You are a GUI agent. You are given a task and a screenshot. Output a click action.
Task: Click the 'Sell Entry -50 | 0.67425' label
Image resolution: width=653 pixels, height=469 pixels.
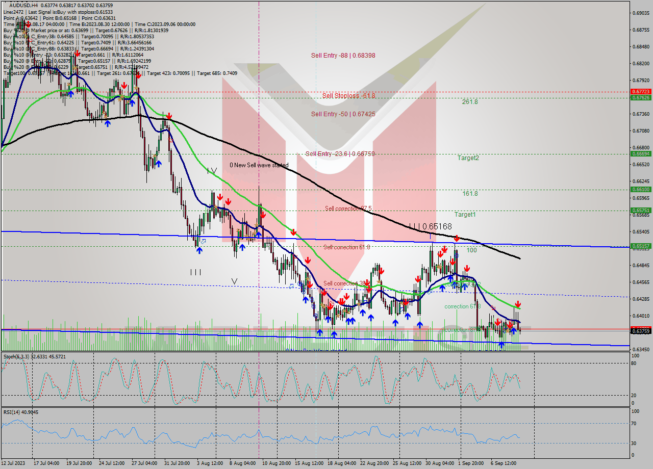(343, 114)
